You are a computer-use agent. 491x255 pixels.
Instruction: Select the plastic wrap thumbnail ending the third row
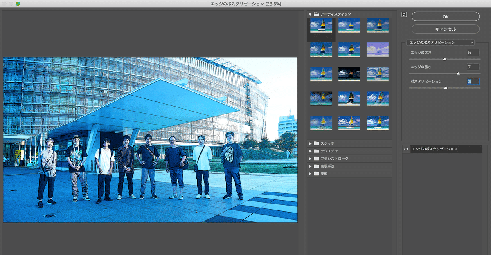pos(378,74)
